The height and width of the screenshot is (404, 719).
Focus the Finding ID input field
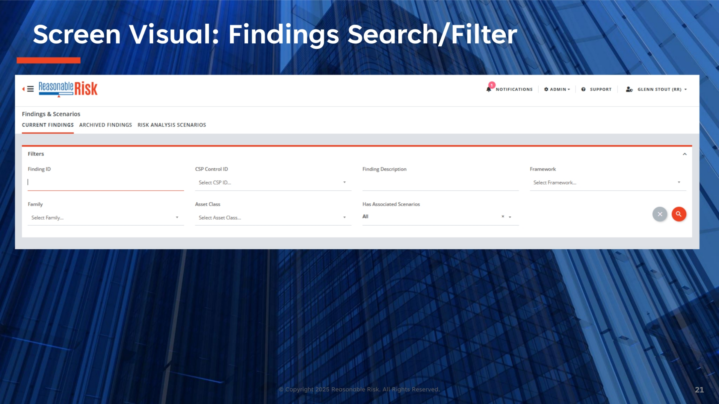click(x=105, y=182)
